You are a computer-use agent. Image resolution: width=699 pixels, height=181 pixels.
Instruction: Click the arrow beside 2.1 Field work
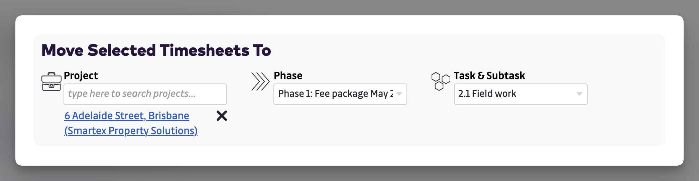(579, 94)
